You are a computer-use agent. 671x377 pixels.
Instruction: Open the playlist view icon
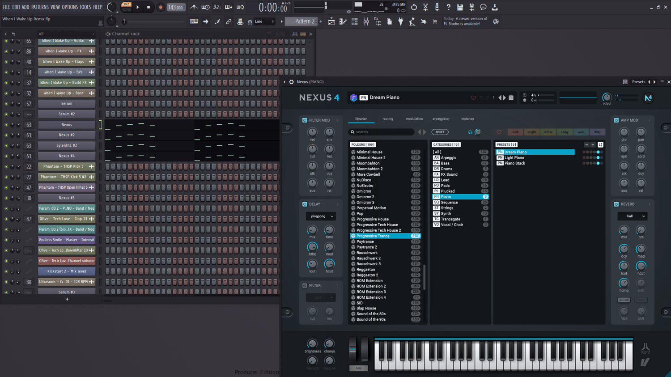click(331, 21)
